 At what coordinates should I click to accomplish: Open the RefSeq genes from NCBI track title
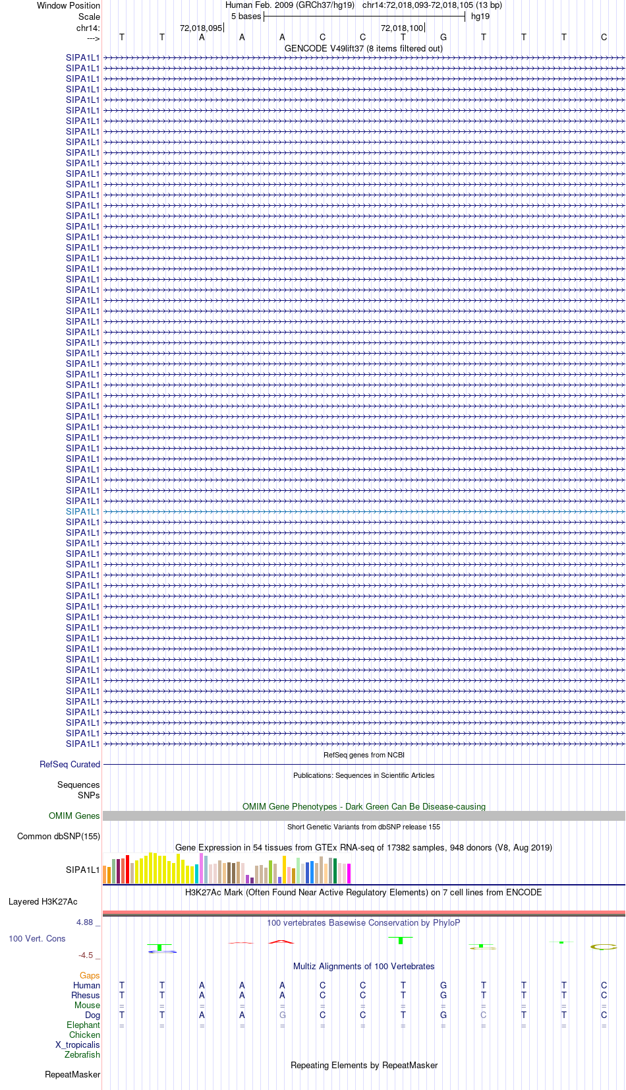(x=364, y=755)
